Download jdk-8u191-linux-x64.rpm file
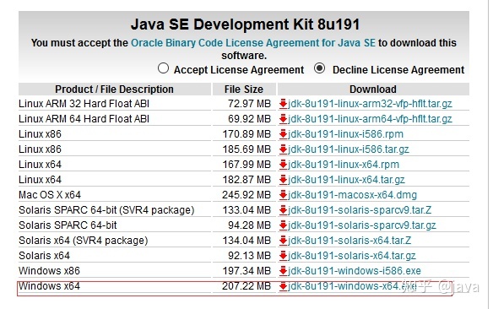493x309 pixels. [x=344, y=165]
